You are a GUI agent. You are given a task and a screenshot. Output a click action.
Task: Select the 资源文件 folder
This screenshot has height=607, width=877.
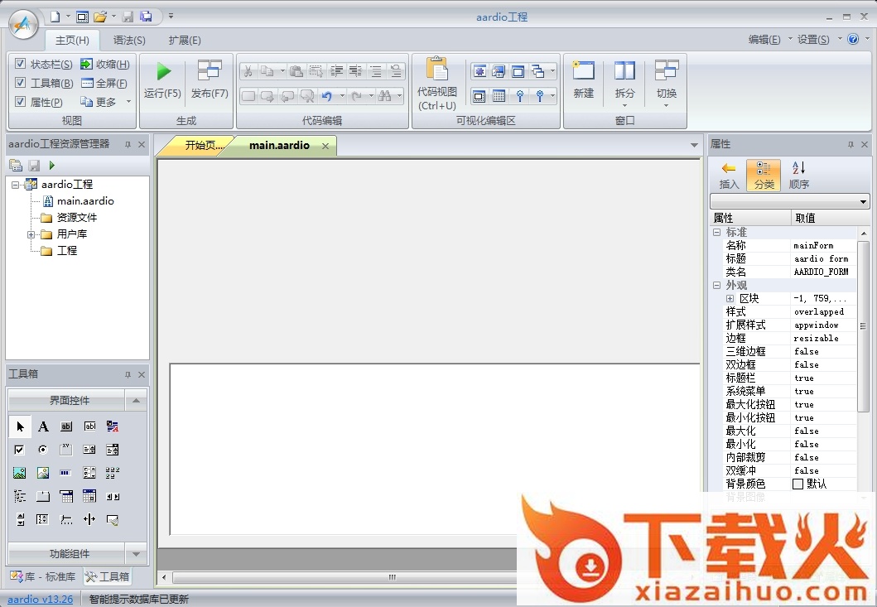click(x=77, y=218)
